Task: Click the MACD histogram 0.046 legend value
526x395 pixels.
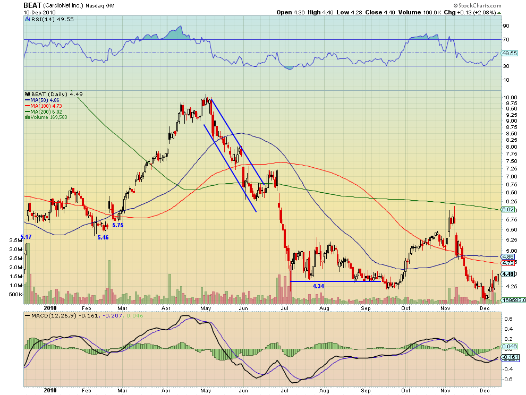Action: pos(134,315)
